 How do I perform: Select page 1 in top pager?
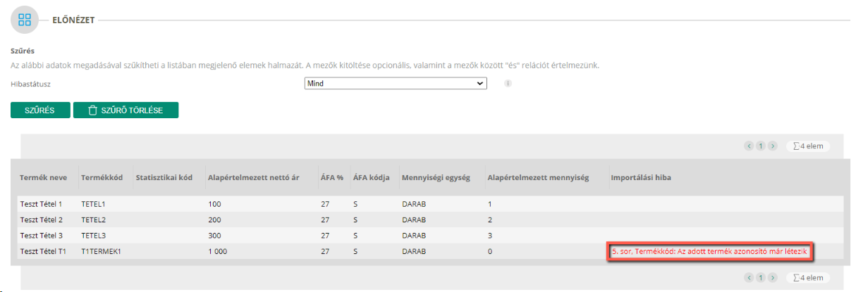tap(761, 146)
